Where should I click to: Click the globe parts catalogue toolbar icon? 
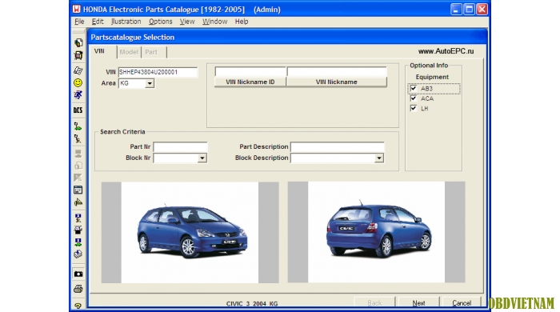coord(78,43)
